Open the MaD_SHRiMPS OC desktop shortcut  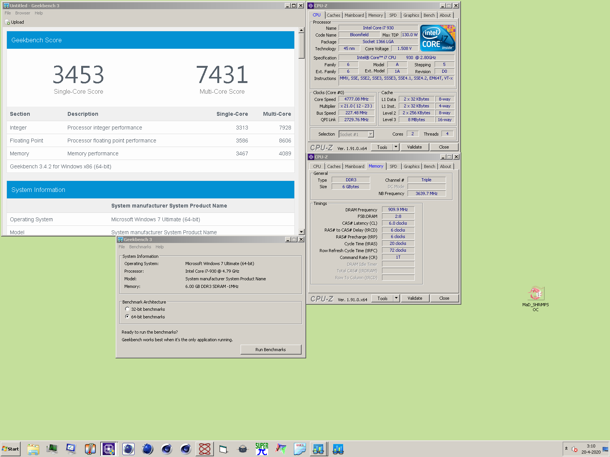[x=536, y=299]
